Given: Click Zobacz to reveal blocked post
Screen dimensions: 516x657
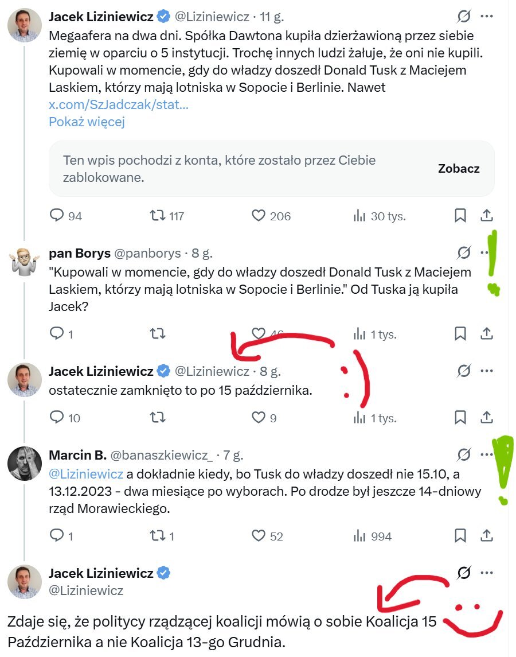Looking at the screenshot, I should (459, 169).
